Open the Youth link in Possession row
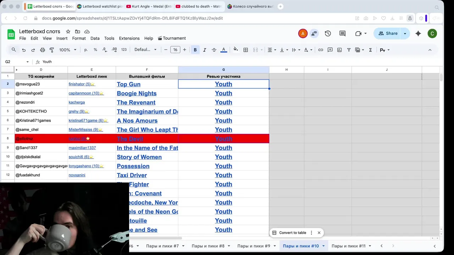 point(223,166)
